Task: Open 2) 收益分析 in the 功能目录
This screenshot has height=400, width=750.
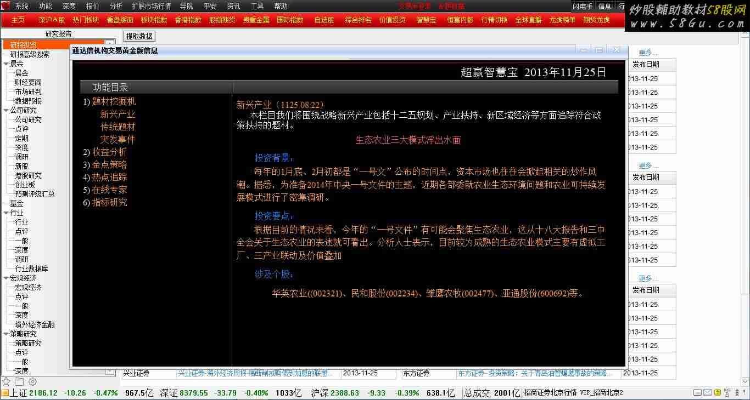Action: click(105, 152)
